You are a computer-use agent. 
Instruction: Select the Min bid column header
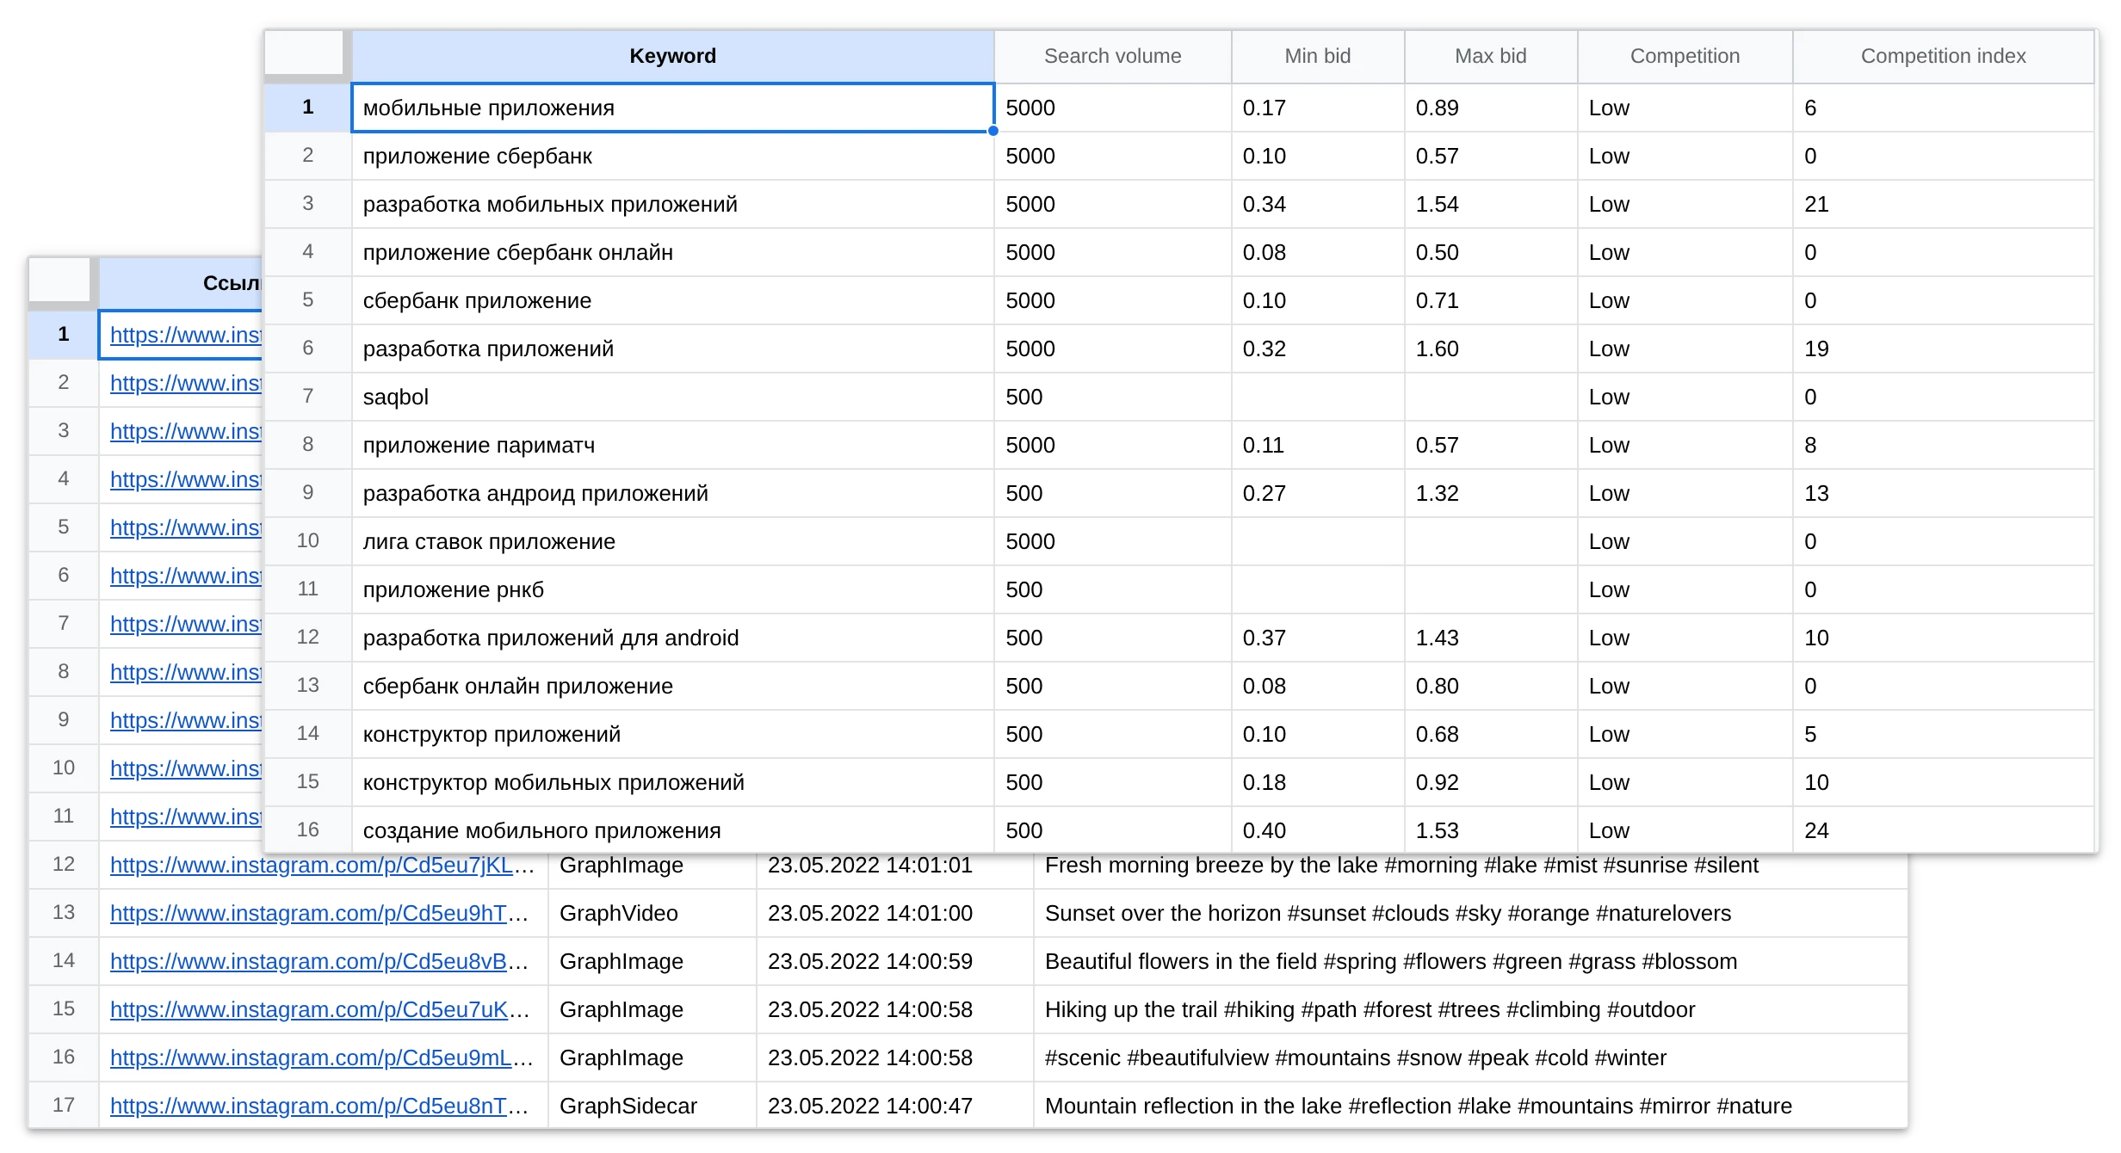pyautogui.click(x=1317, y=56)
